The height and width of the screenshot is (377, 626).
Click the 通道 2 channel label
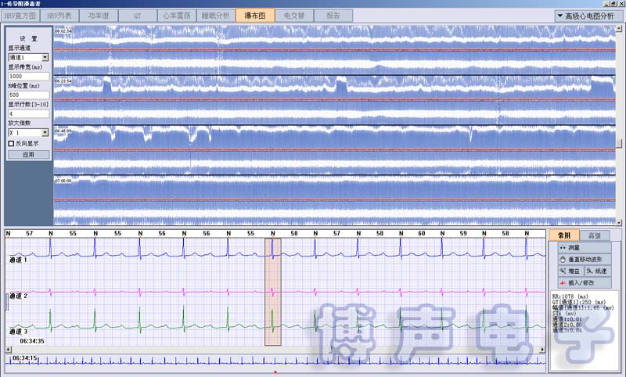(18, 296)
